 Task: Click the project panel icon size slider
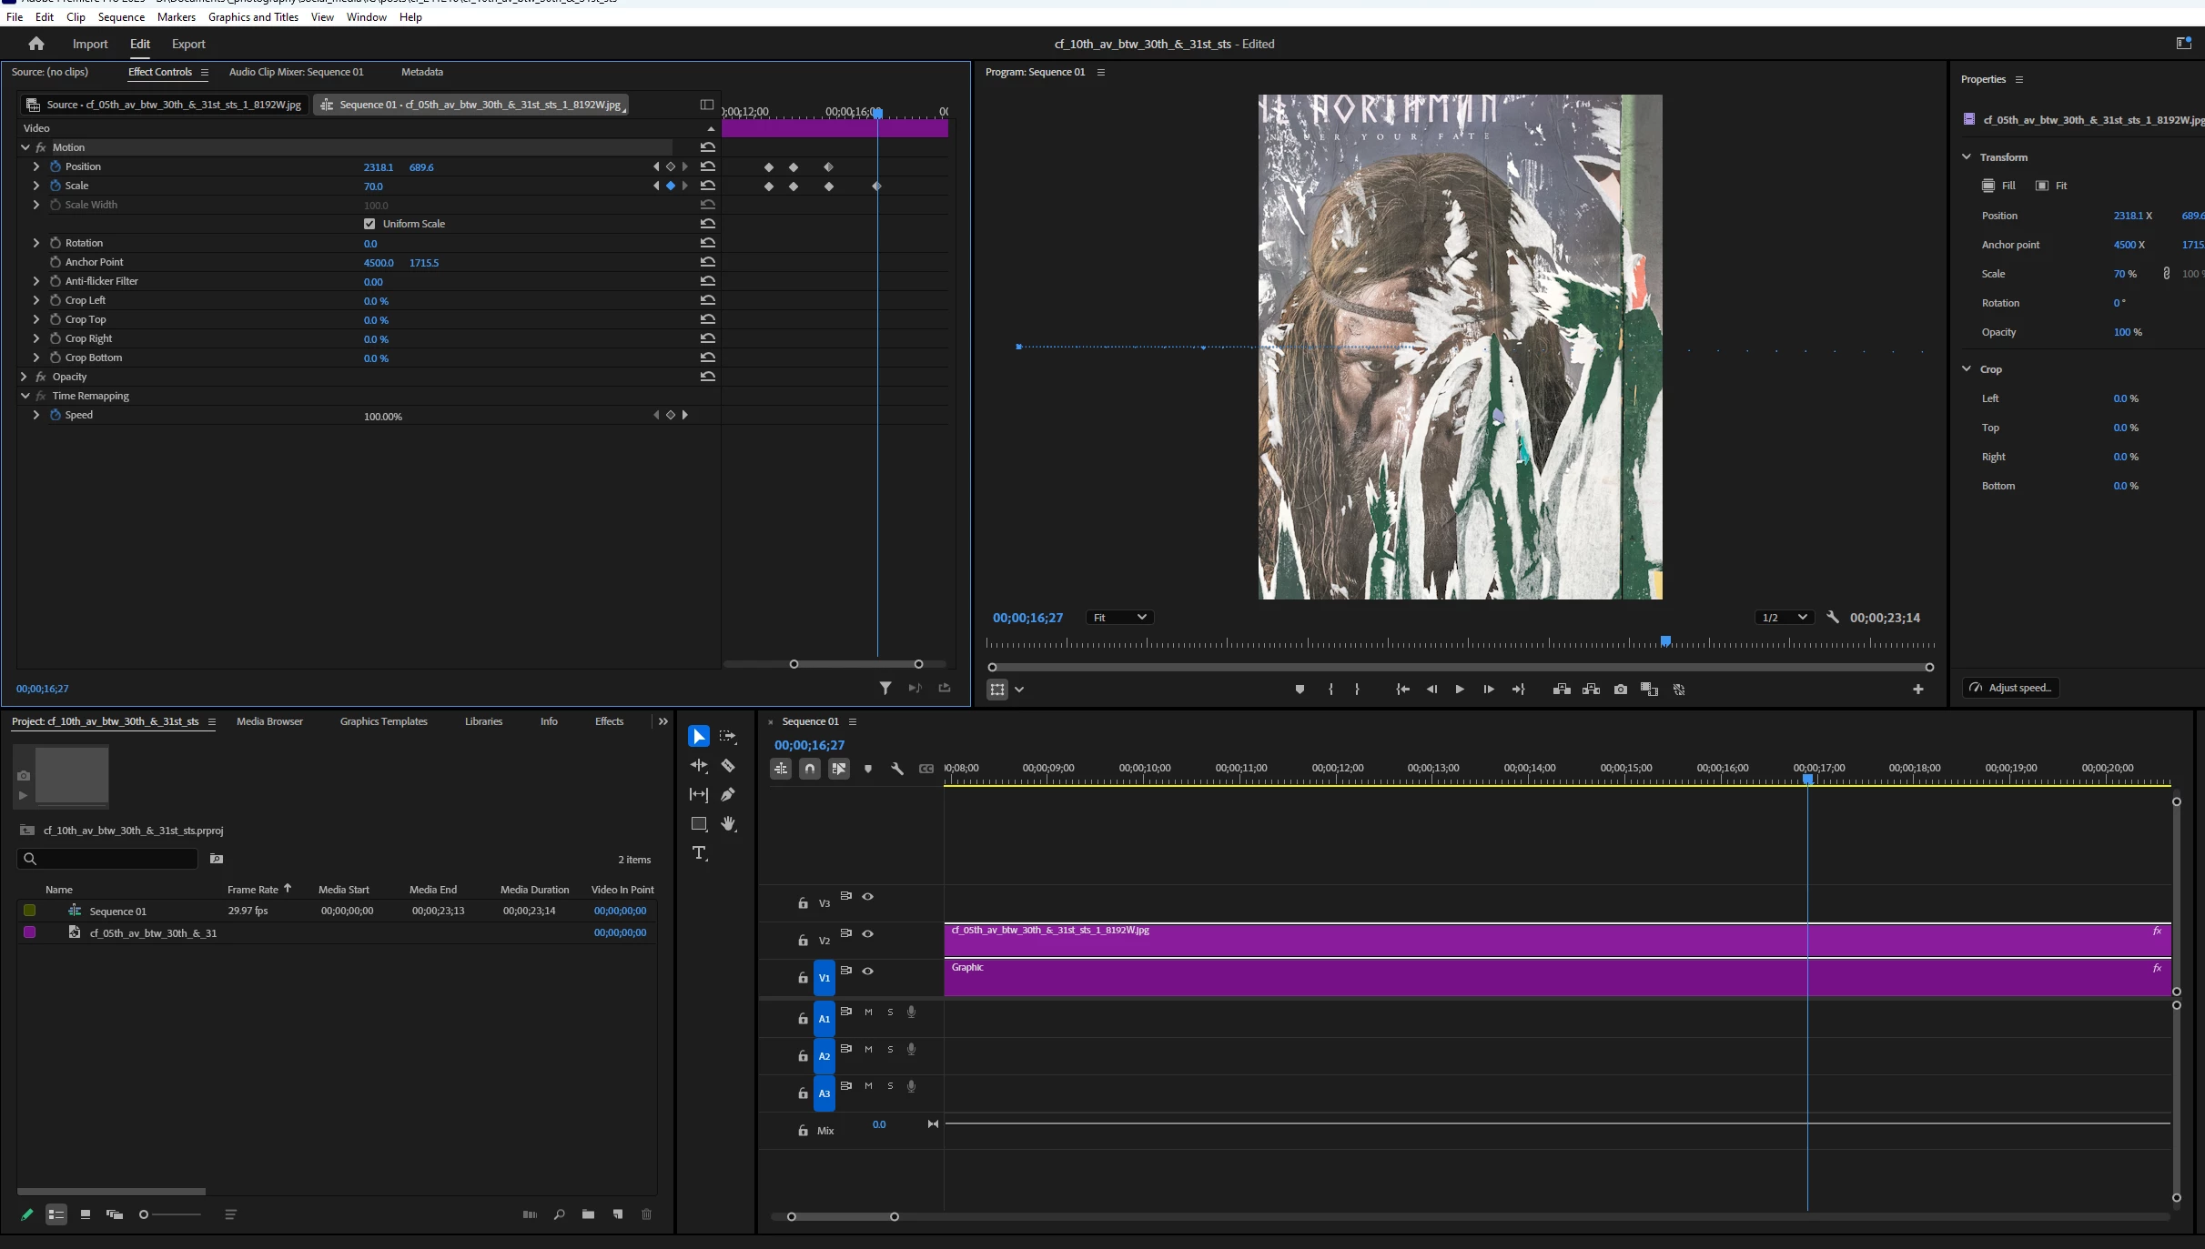[144, 1214]
